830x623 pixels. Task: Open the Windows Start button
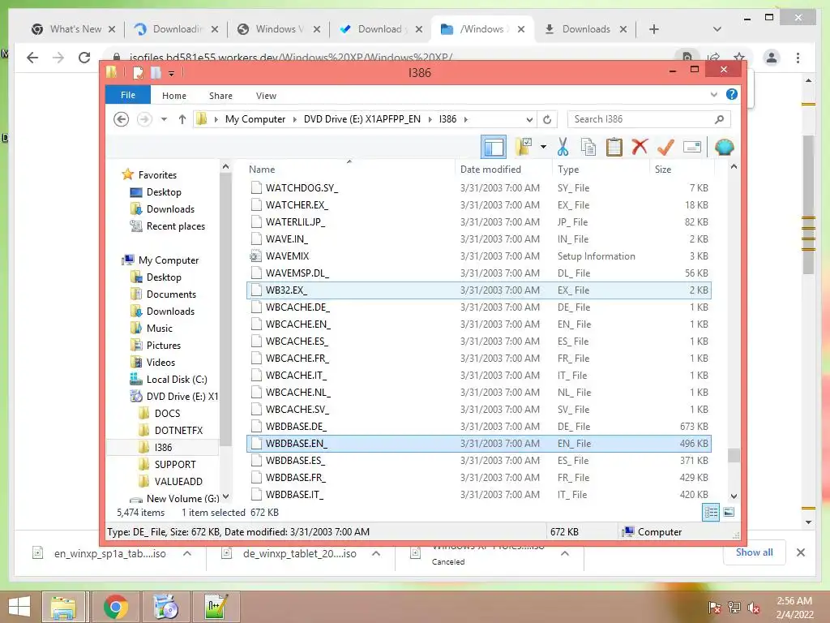[19, 607]
